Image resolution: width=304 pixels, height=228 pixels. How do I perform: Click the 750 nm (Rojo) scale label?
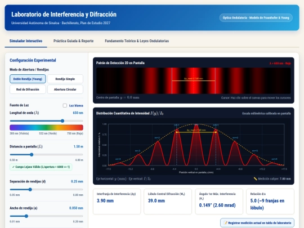pos(75,133)
